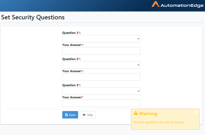The width and height of the screenshot is (205, 135).
Task: Expand Question 1 using its chevron arrow
Action: (x=139, y=39)
